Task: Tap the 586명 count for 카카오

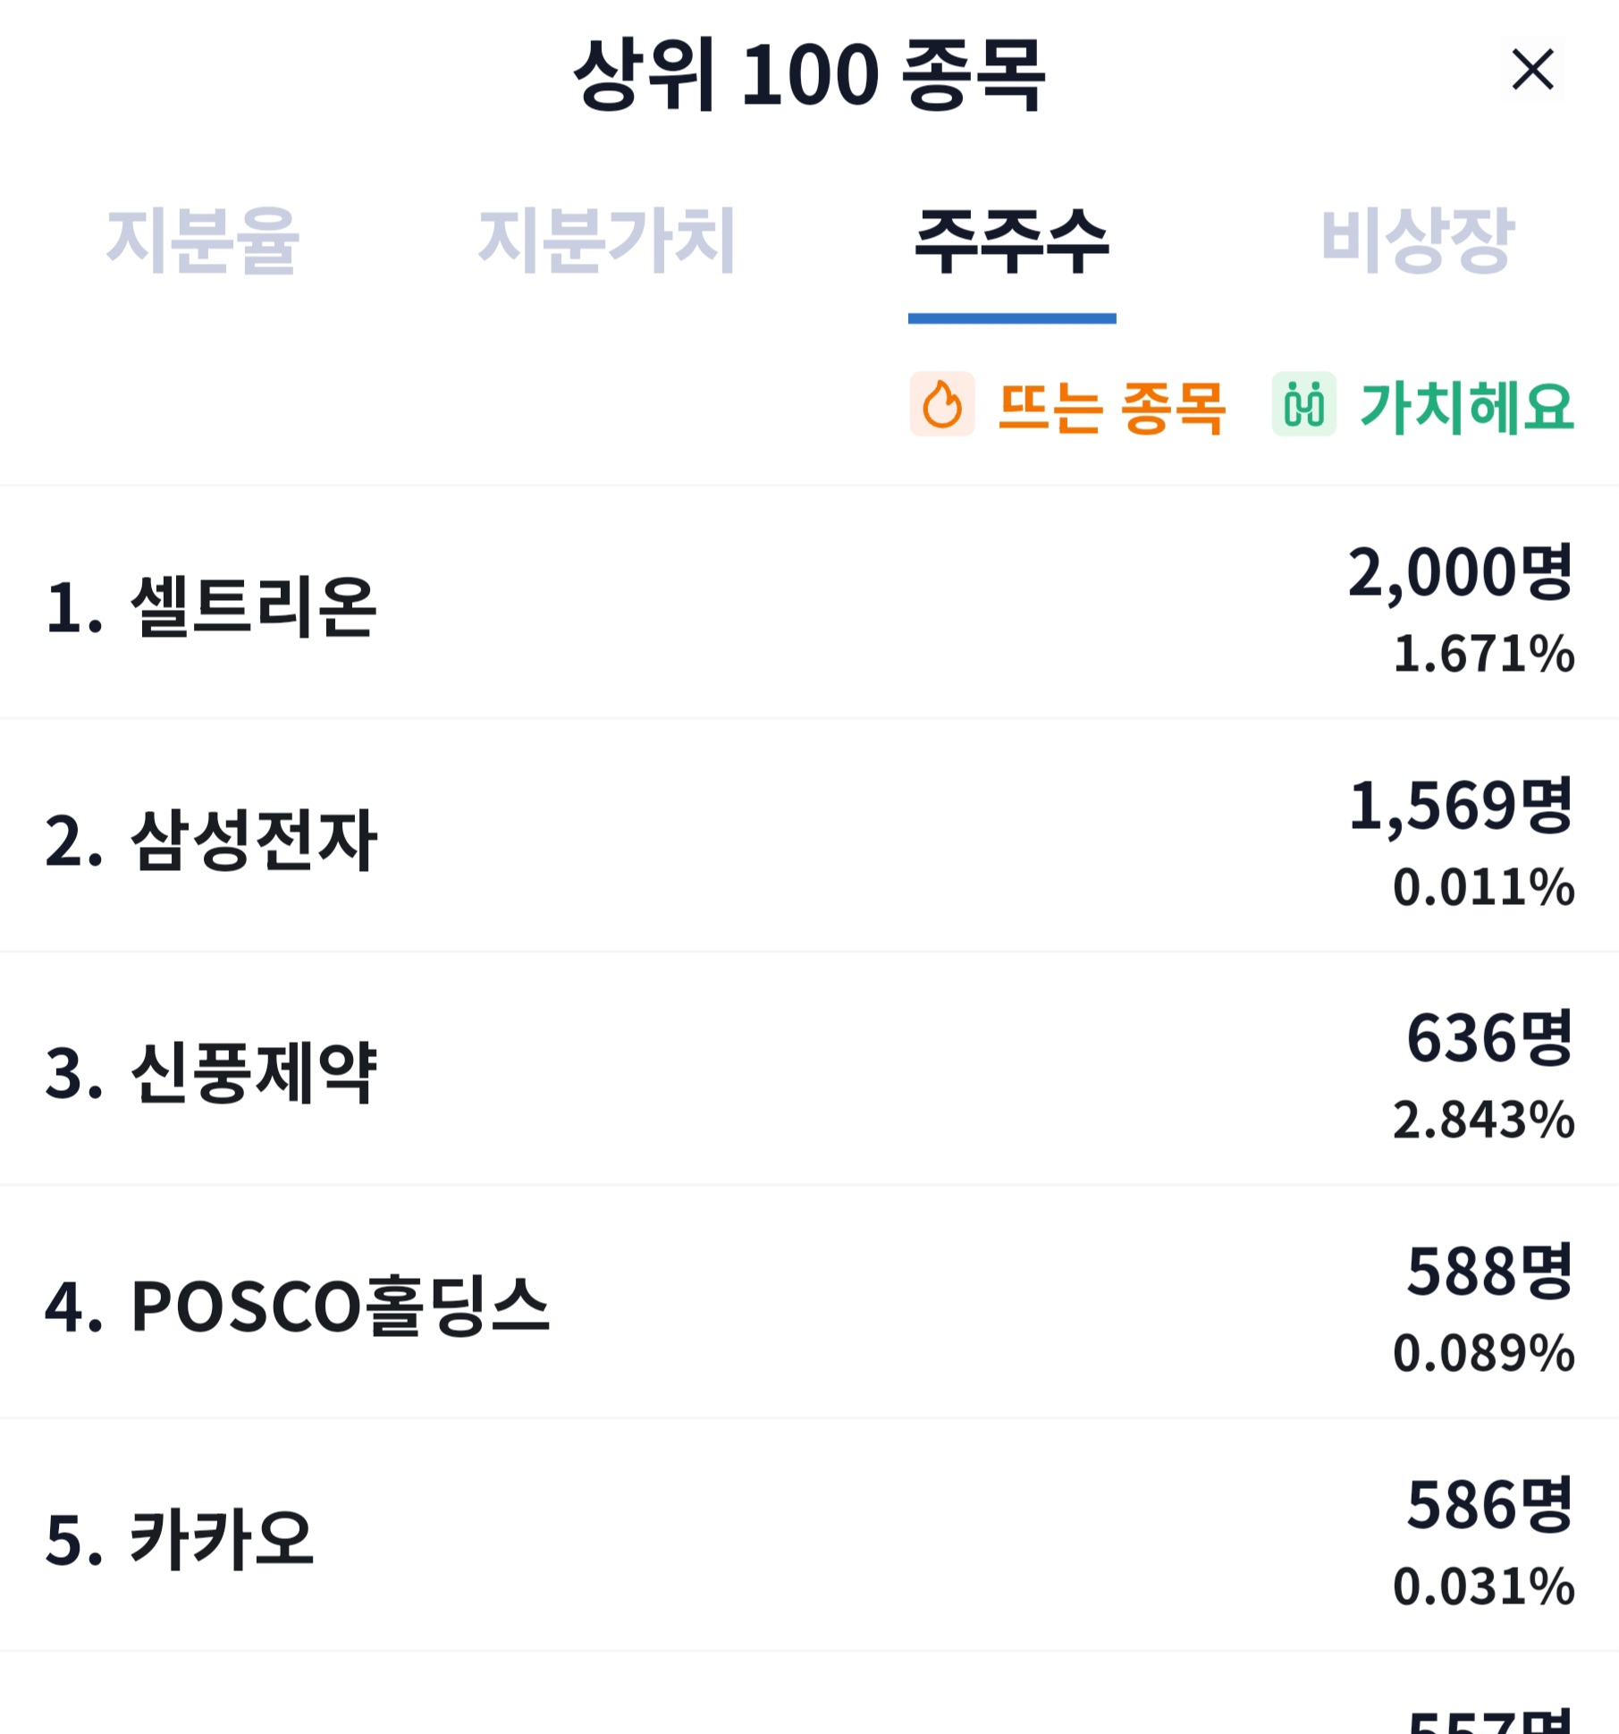Action: [x=1489, y=1505]
